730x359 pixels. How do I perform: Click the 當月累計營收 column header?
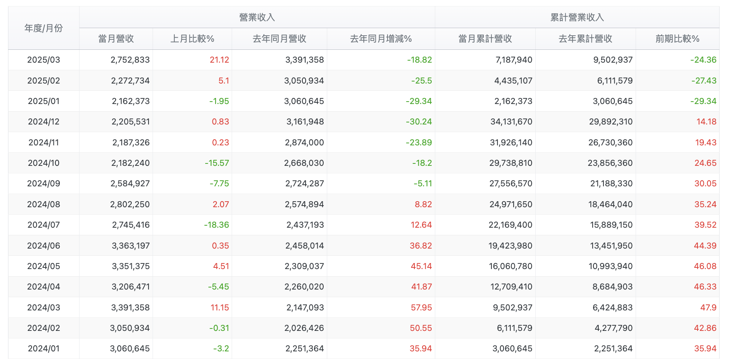coord(485,39)
